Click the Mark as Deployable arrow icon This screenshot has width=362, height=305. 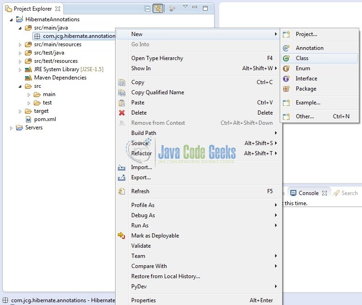tap(122, 236)
